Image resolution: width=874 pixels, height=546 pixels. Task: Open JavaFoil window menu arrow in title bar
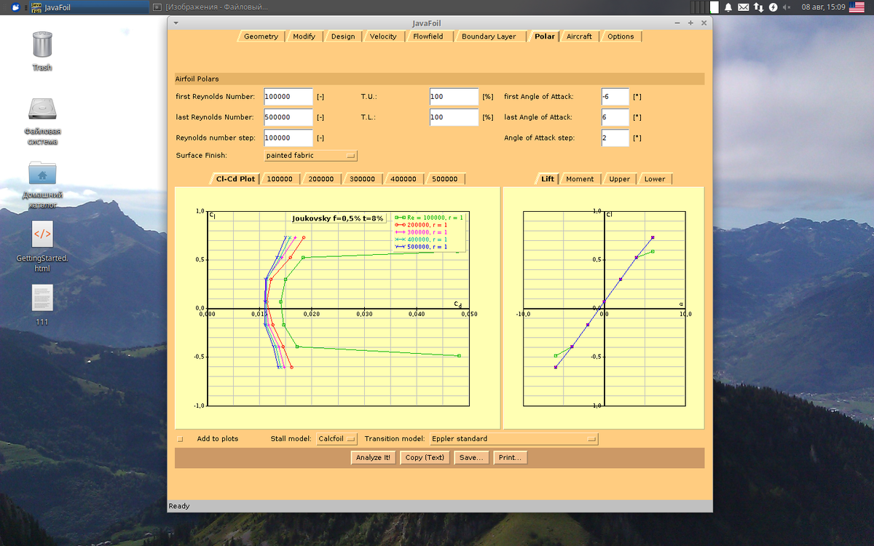[x=176, y=23]
